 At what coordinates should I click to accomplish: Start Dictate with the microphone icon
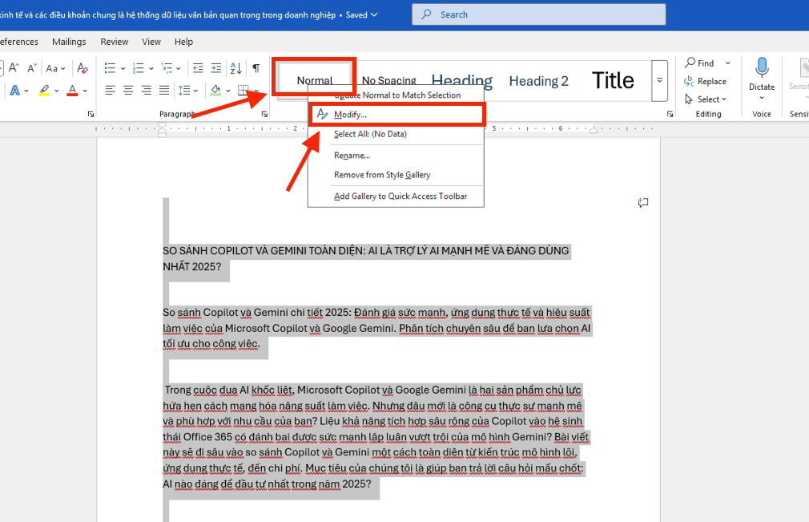point(762,67)
